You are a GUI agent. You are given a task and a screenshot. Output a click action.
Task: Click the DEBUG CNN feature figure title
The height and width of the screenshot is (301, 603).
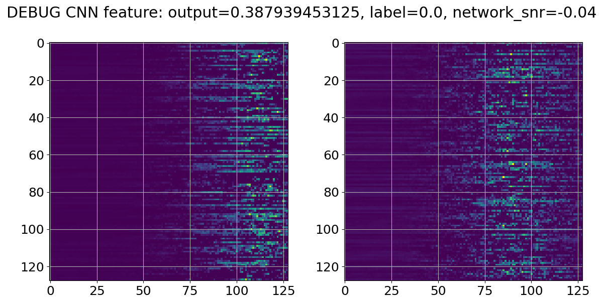tap(301, 14)
